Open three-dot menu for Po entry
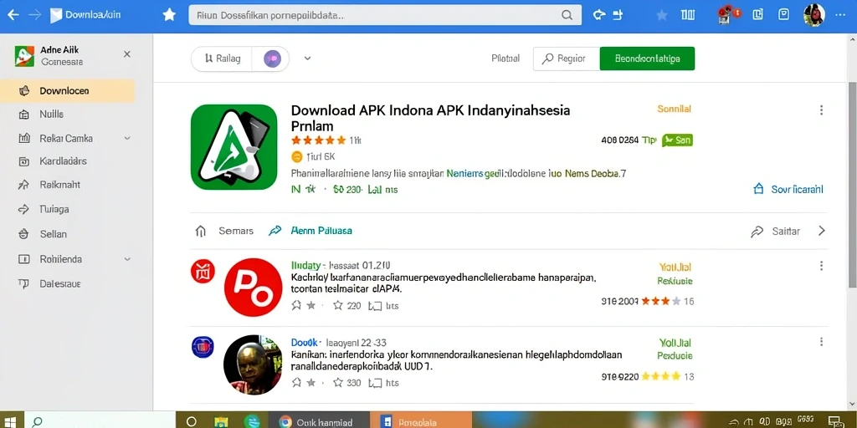Viewport: 857px width, 428px height. [x=821, y=266]
